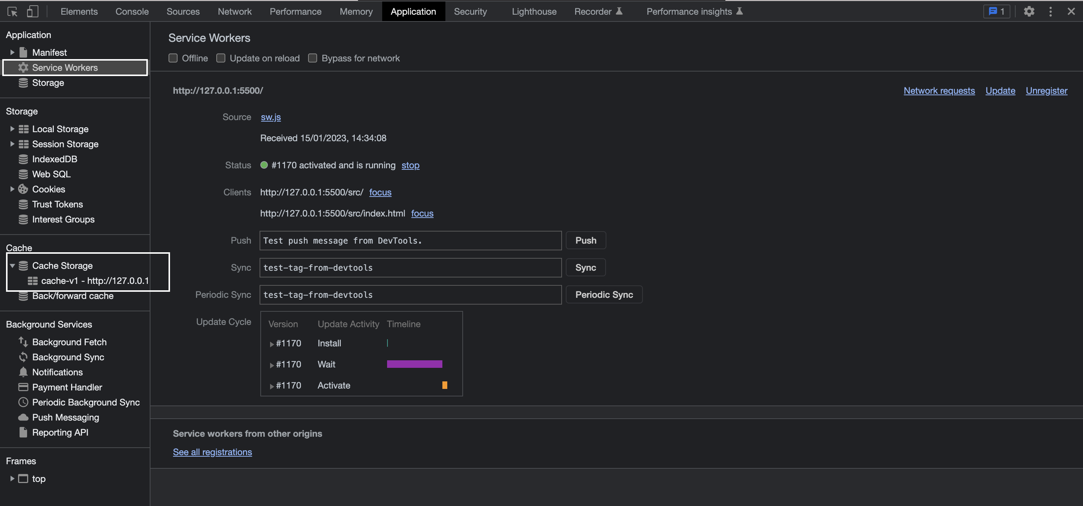This screenshot has height=506, width=1083.
Task: Click the purple Wait timeline bar
Action: tap(415, 364)
